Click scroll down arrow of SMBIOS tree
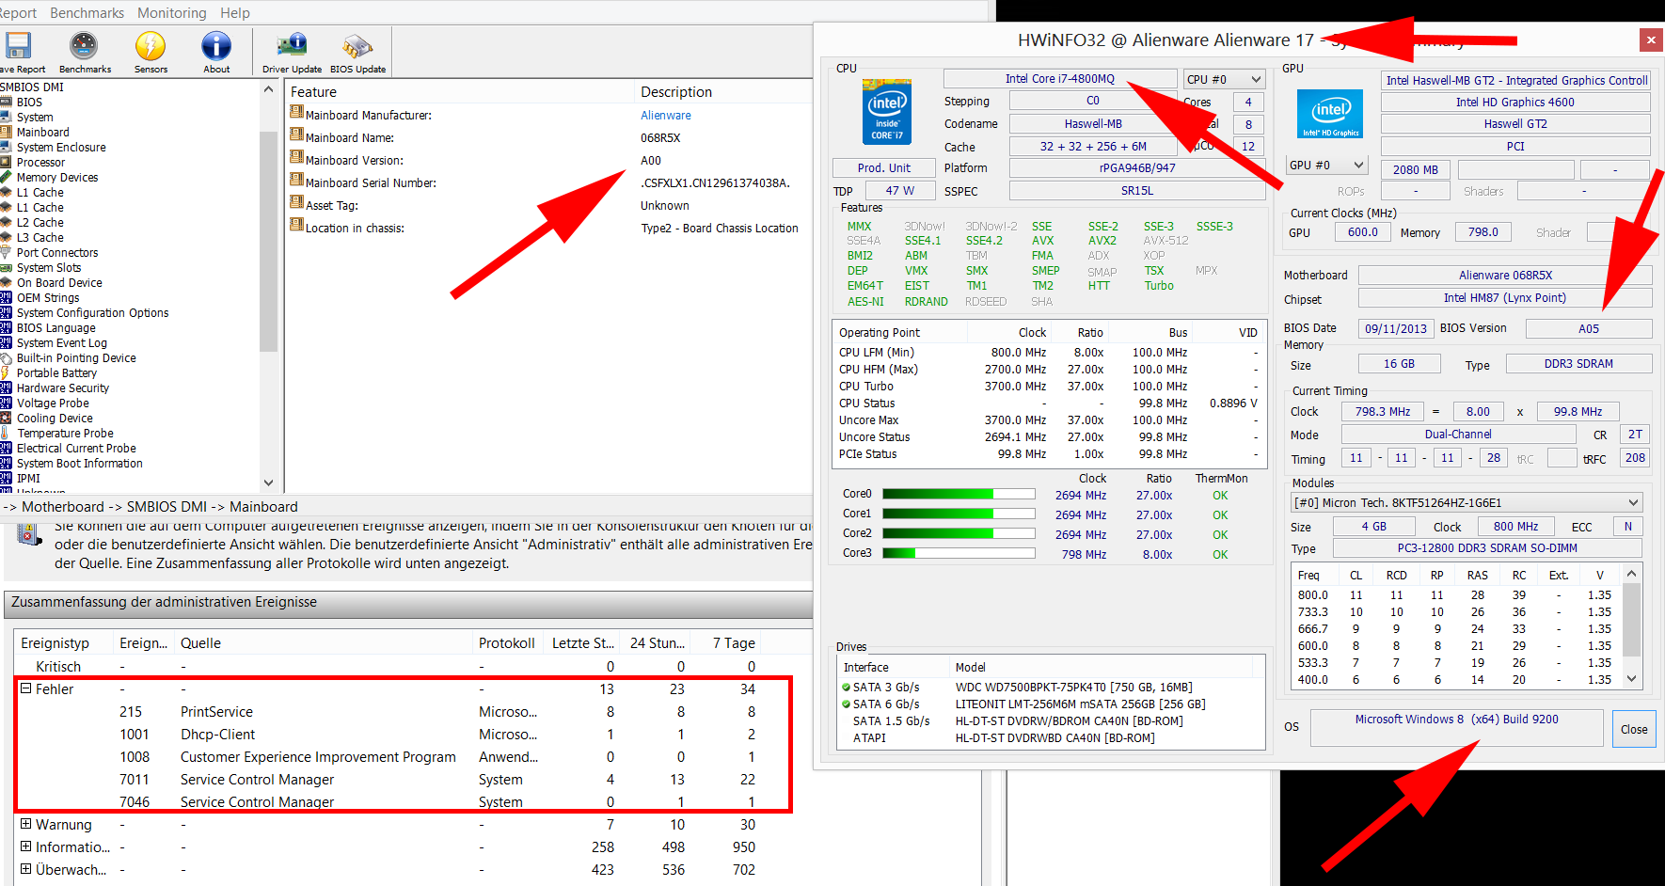Screen dimensions: 1665x886 pyautogui.click(x=268, y=483)
